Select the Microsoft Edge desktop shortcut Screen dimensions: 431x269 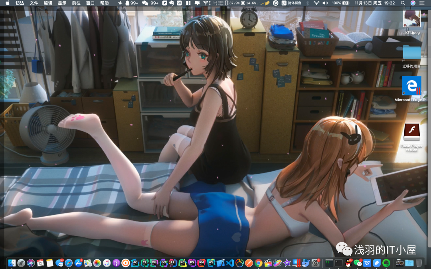tap(411, 89)
